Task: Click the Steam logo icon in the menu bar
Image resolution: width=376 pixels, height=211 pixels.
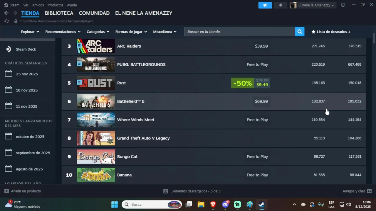Action: pyautogui.click(x=6, y=5)
